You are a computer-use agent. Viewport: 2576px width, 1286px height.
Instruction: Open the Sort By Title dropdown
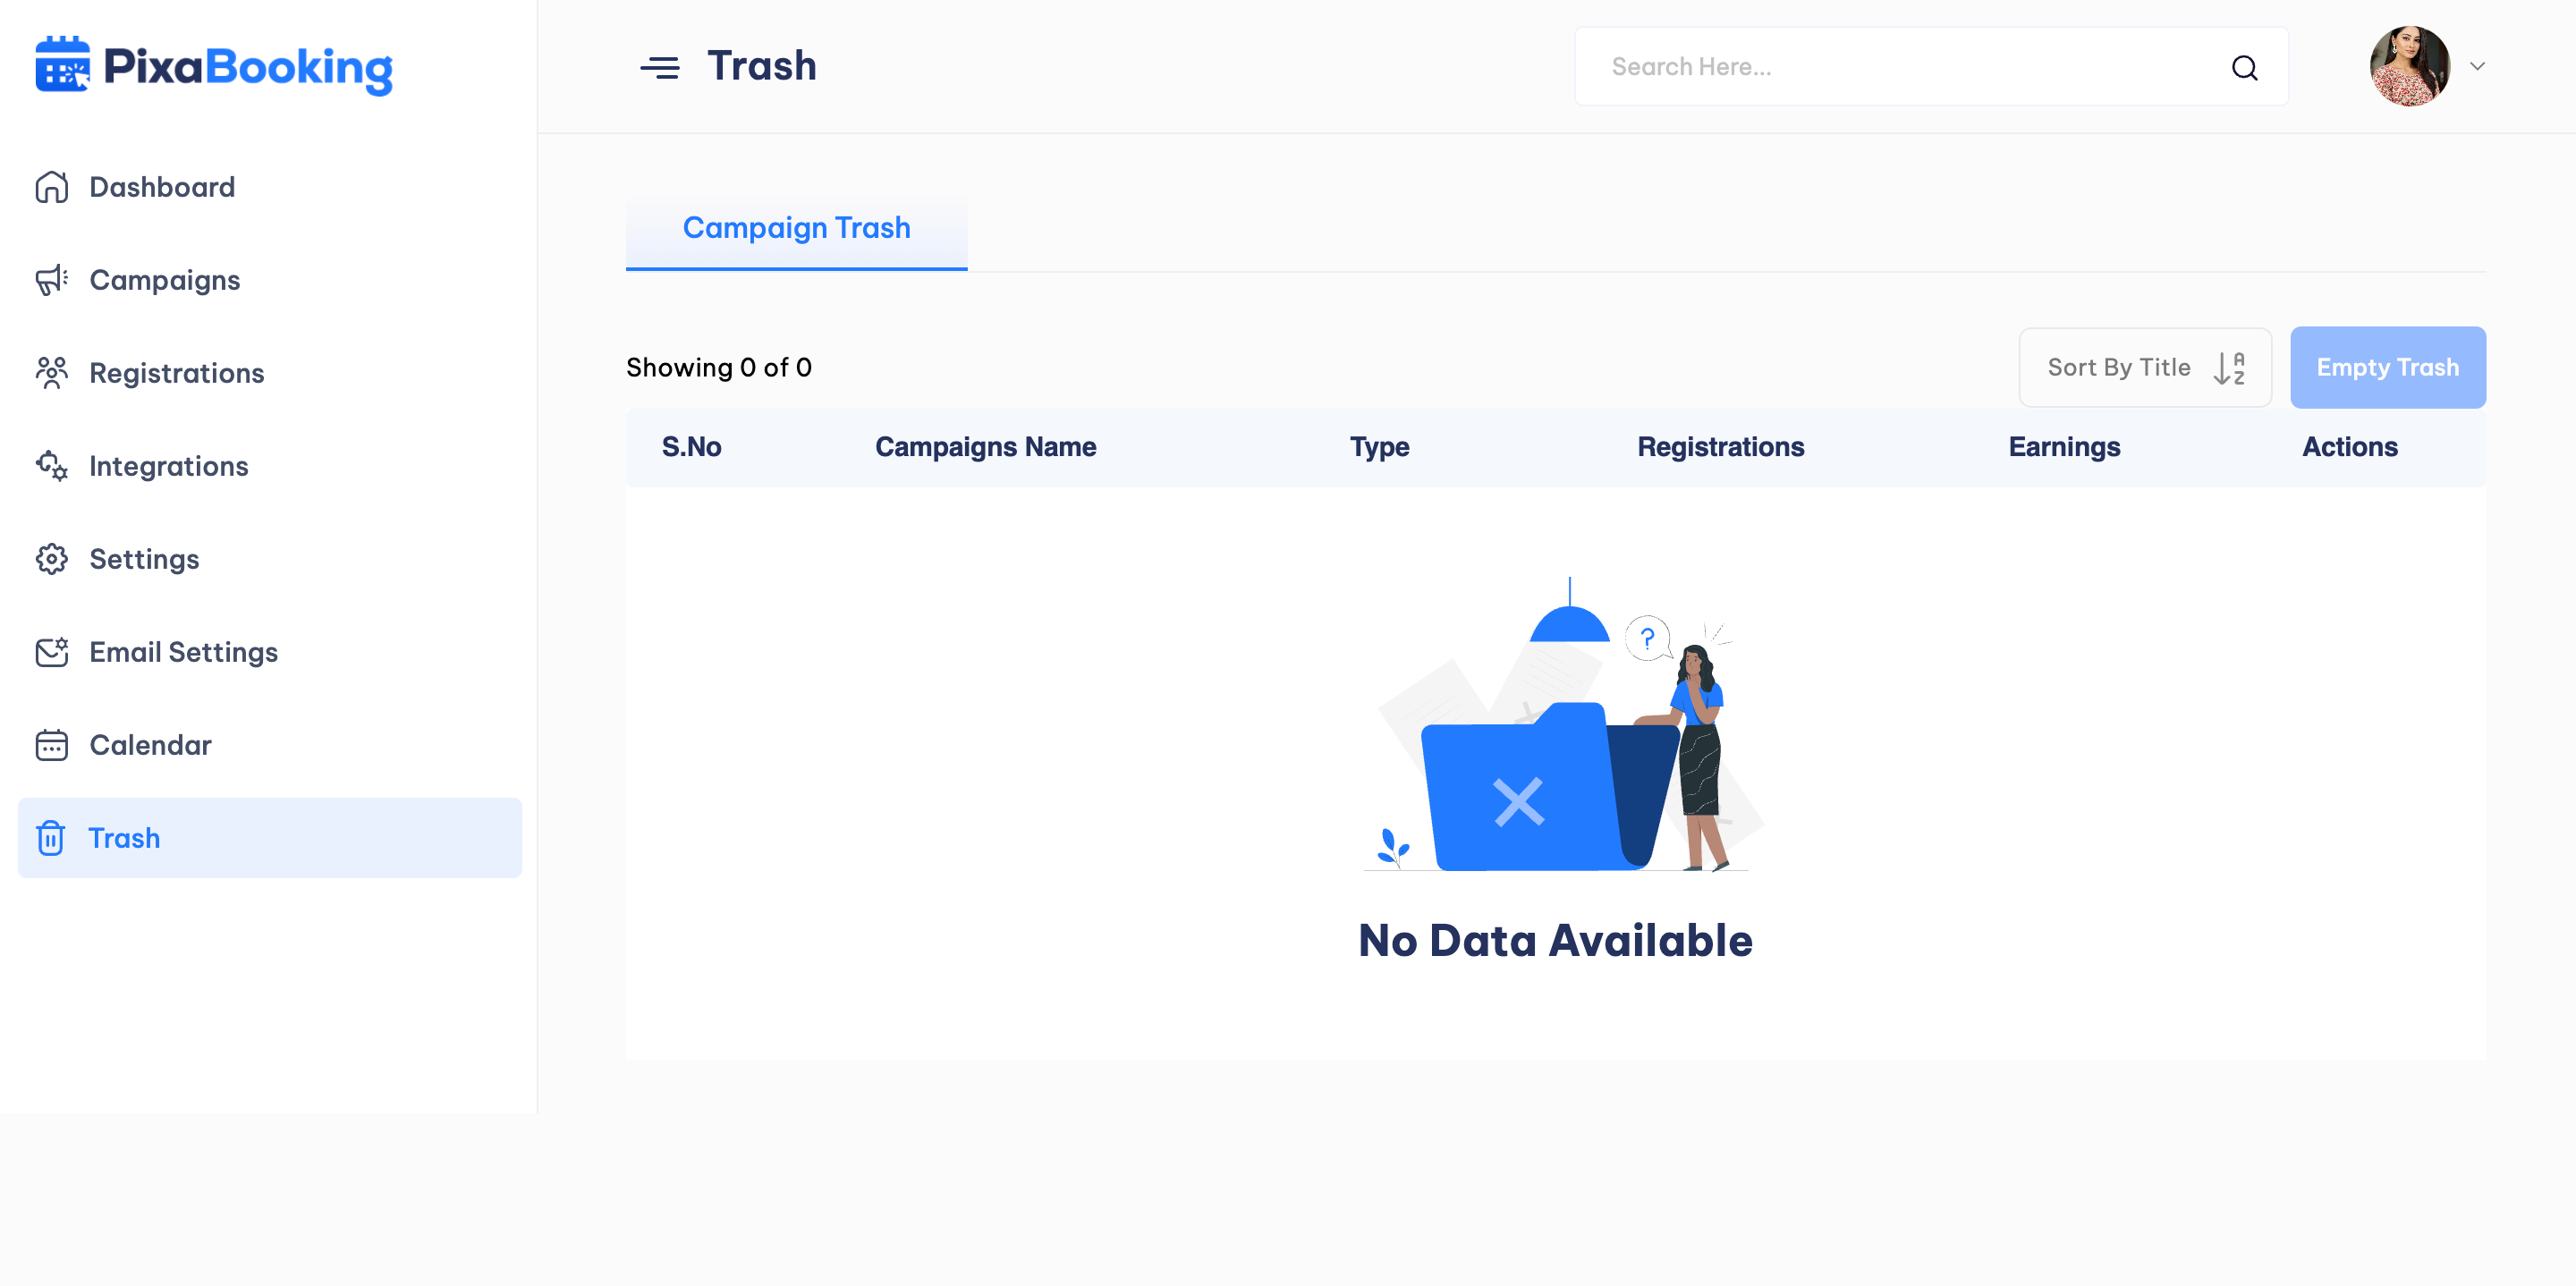[x=2145, y=367]
